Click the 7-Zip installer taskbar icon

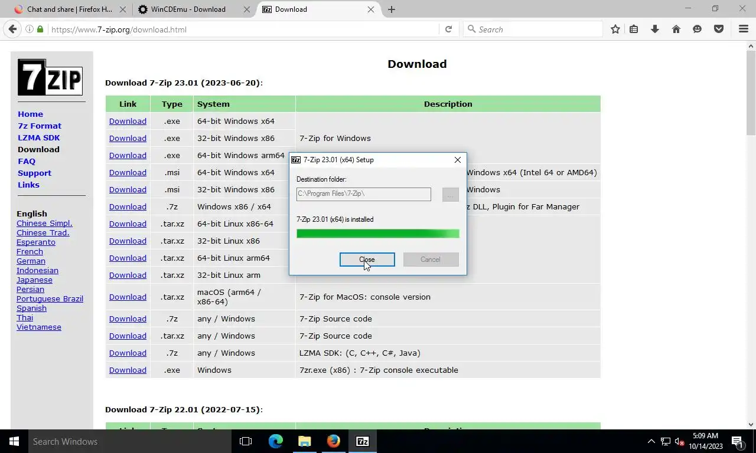[363, 441]
